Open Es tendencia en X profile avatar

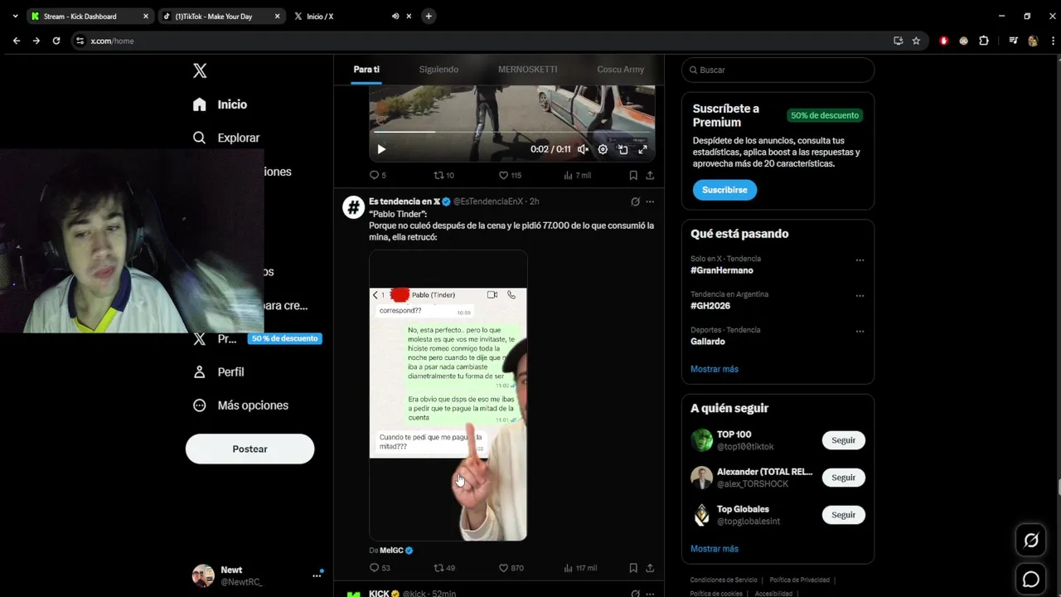(x=354, y=207)
